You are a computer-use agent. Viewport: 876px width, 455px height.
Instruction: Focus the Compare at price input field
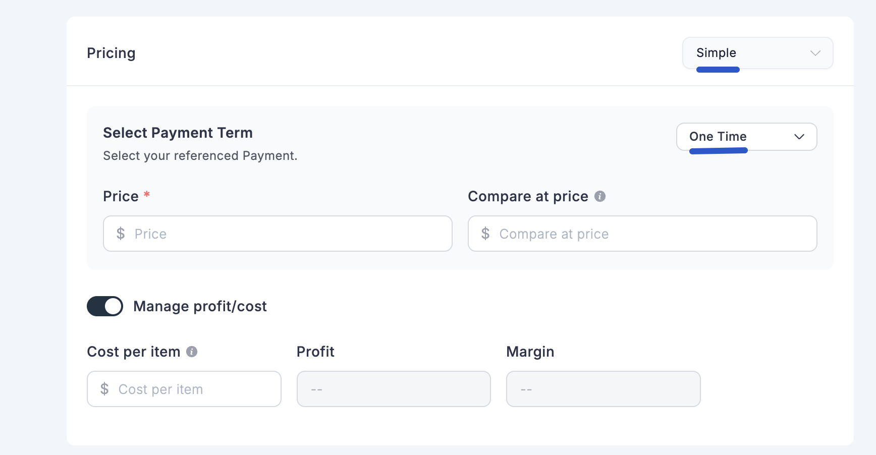[656, 234]
